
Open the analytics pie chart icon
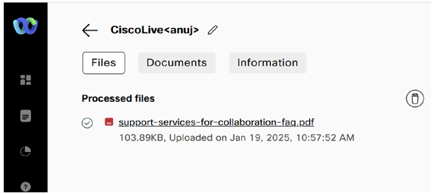tap(25, 151)
